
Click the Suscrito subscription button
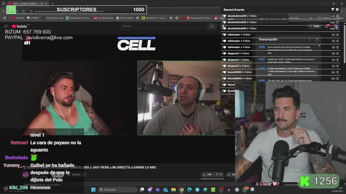(76, 175)
